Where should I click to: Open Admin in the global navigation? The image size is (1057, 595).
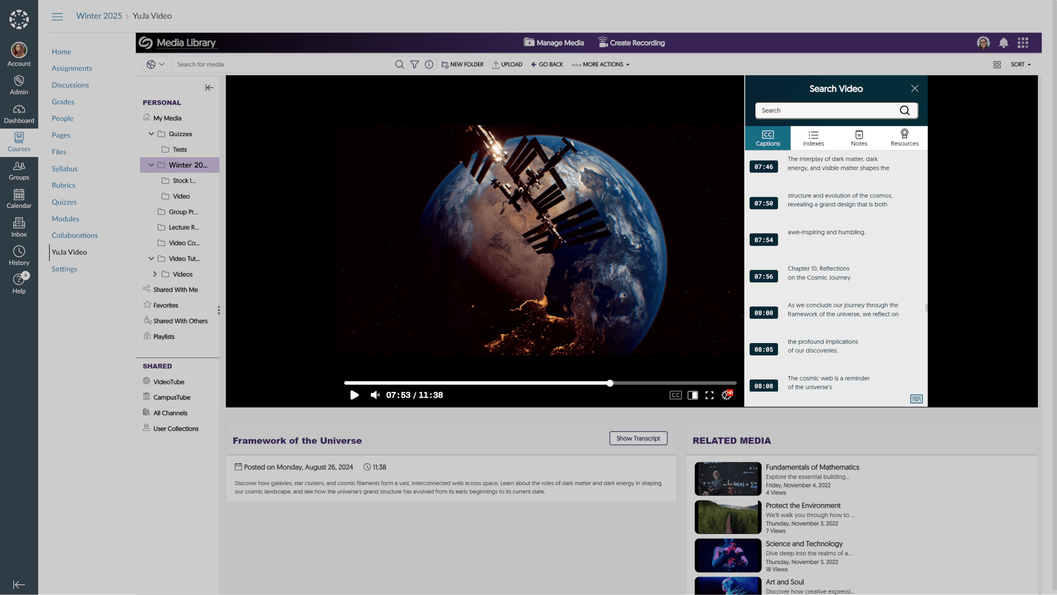(x=19, y=85)
